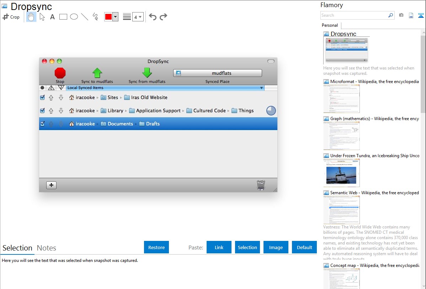The width and height of the screenshot is (426, 289).
Task: Click the black dot column header
Action: (42, 88)
